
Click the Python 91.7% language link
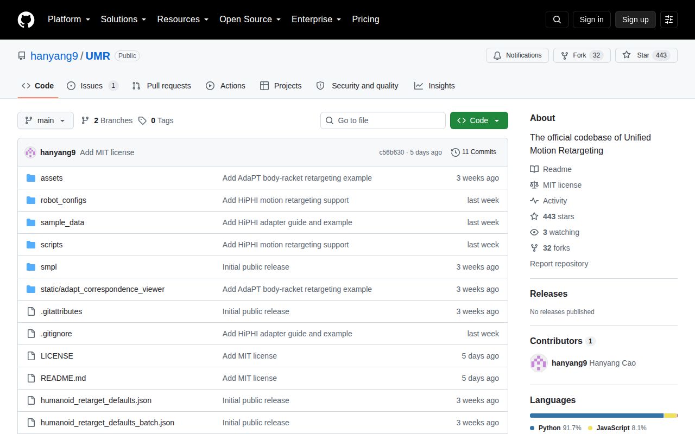[555, 428]
